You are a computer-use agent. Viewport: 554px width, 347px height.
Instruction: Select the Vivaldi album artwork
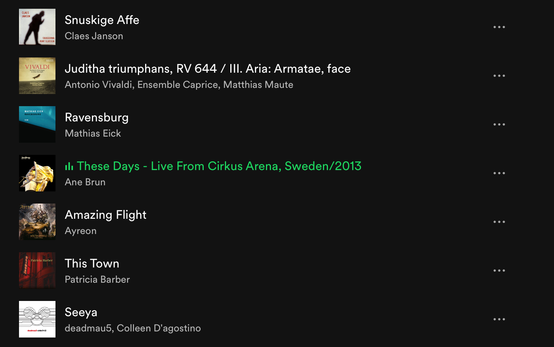tap(37, 76)
